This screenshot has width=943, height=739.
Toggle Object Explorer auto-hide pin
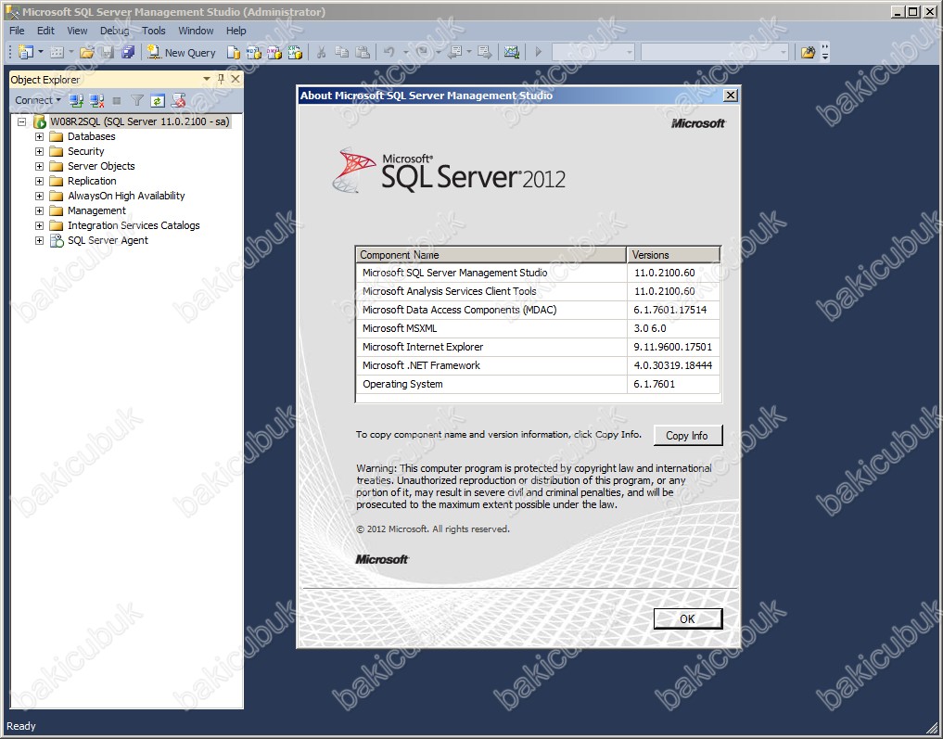click(221, 79)
